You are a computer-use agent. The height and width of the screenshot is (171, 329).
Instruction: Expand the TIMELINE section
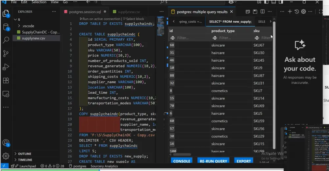click(x=25, y=160)
